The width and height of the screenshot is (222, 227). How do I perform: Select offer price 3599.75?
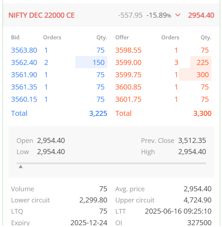[x=128, y=75]
